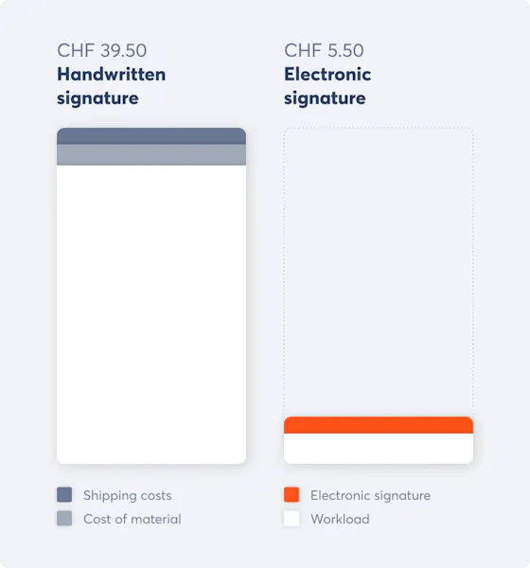Click the Shipping costs legend label
The height and width of the screenshot is (568, 530).
(x=128, y=495)
